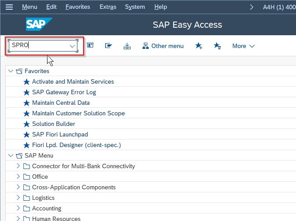
Task: Open the transaction code dropdown arrow
Action: (x=72, y=46)
